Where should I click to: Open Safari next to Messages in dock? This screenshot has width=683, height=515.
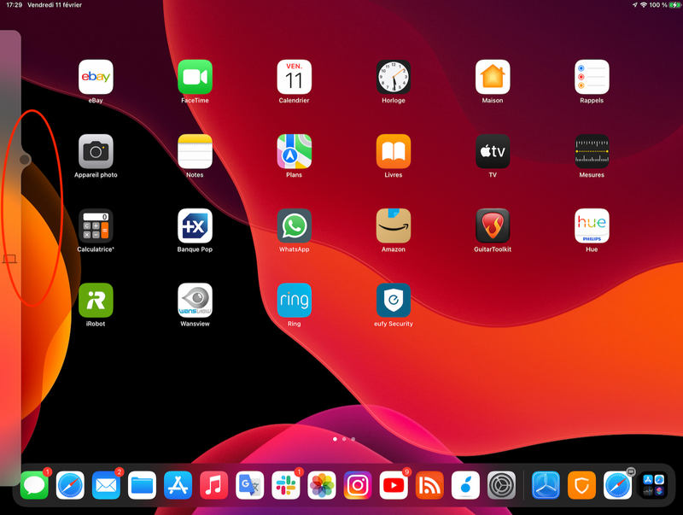[x=70, y=485]
